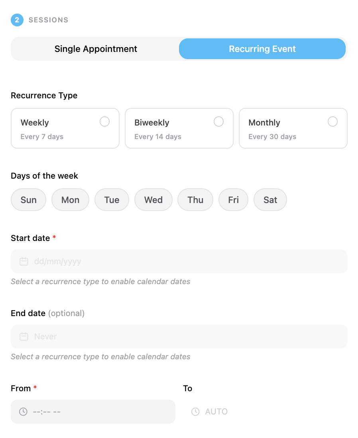Select the Weekly radio button
Screen dimensions: 358x438
105,121
